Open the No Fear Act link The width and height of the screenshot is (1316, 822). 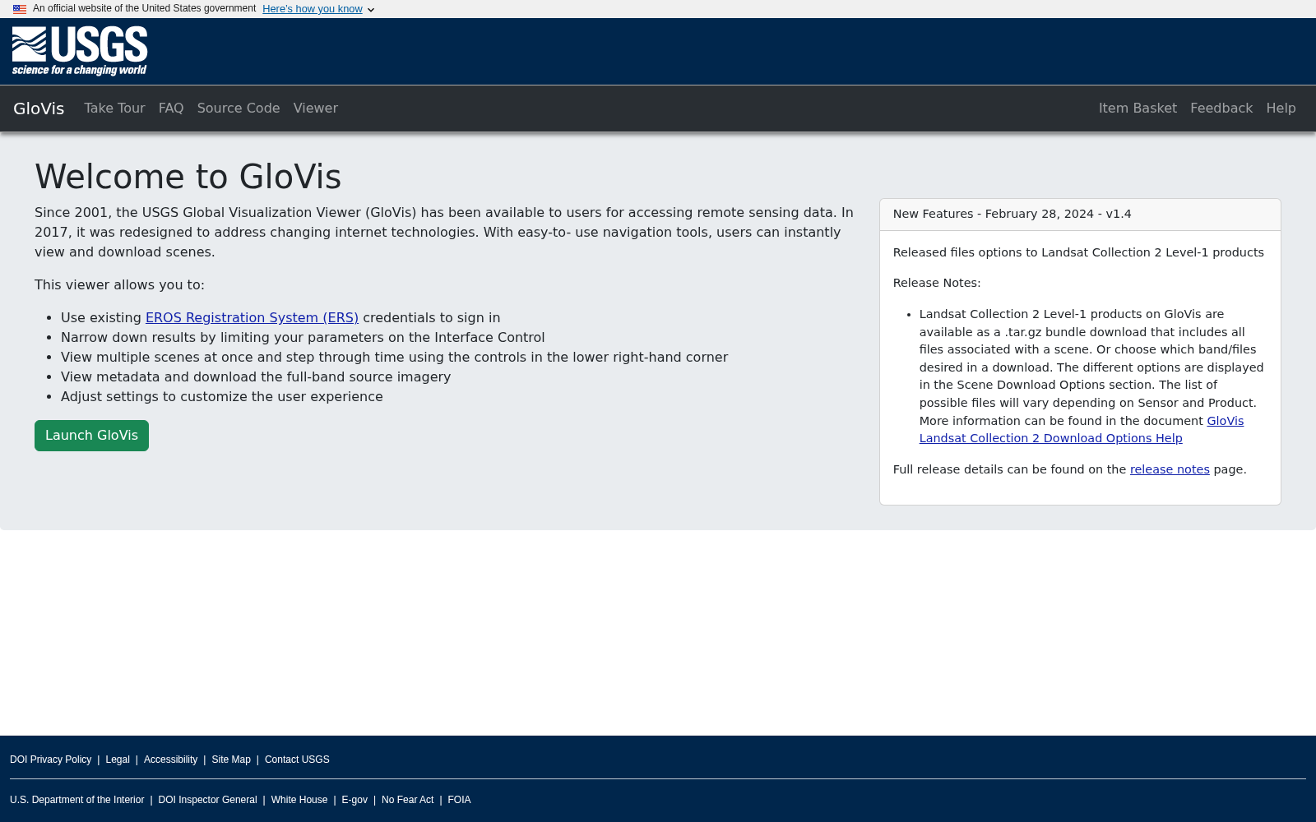click(x=407, y=800)
